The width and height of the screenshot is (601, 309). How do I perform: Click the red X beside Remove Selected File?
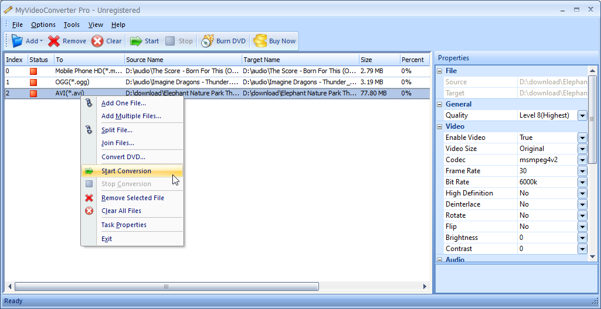click(89, 198)
